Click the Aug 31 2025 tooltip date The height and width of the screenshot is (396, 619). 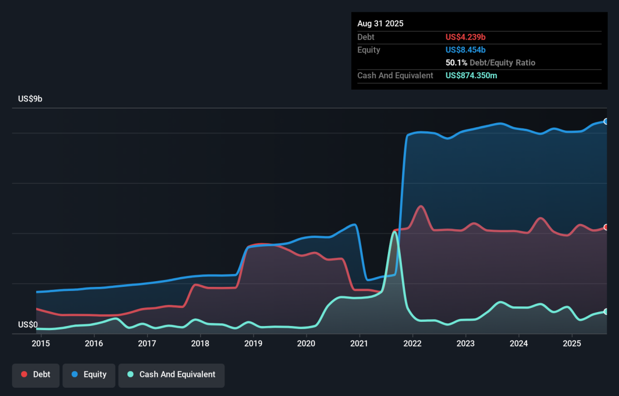click(380, 24)
